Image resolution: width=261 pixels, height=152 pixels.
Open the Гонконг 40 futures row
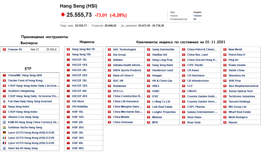[x=15, y=49]
